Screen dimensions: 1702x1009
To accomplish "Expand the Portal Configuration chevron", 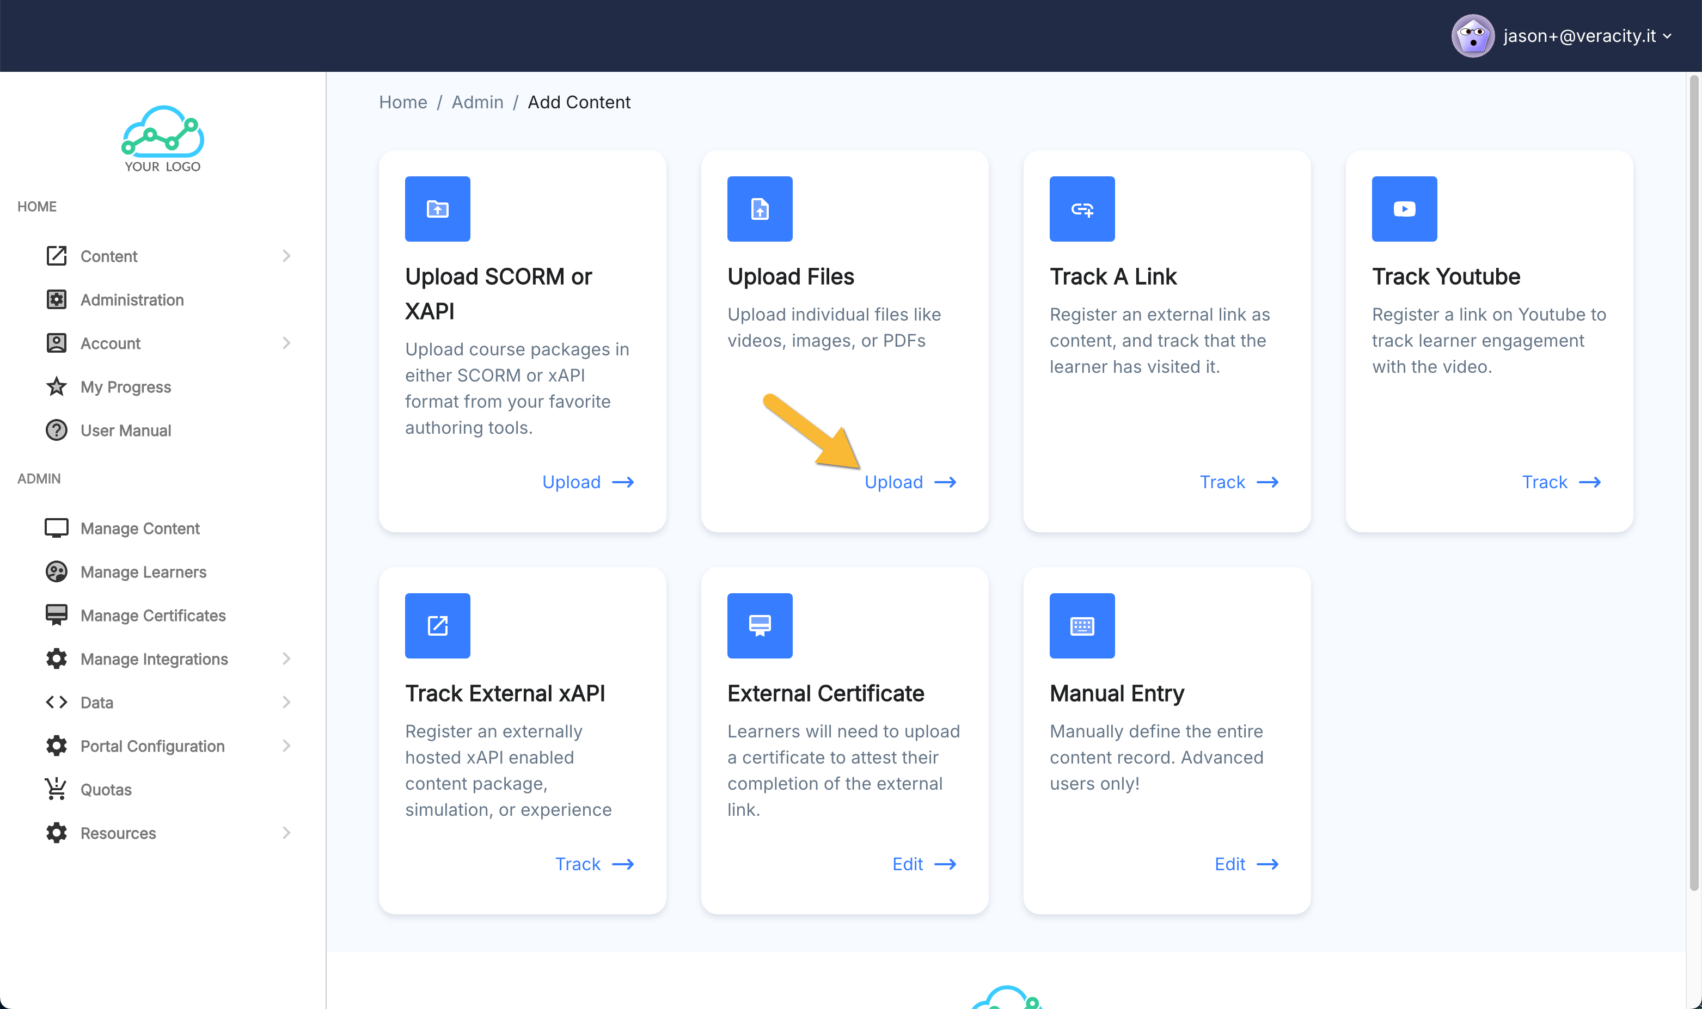I will [x=286, y=746].
